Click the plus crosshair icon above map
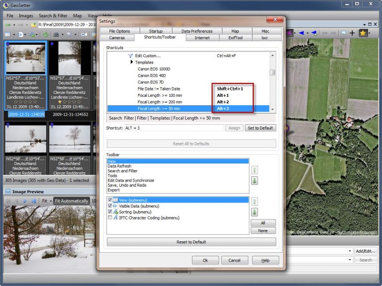382x286 pixels. point(352,33)
